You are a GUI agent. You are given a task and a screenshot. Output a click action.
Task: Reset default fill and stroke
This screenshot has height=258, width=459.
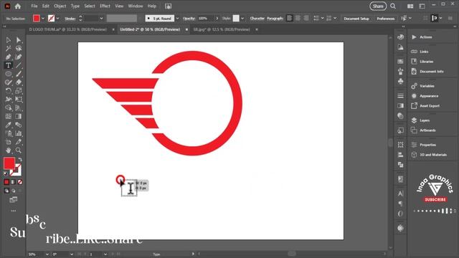click(6, 173)
